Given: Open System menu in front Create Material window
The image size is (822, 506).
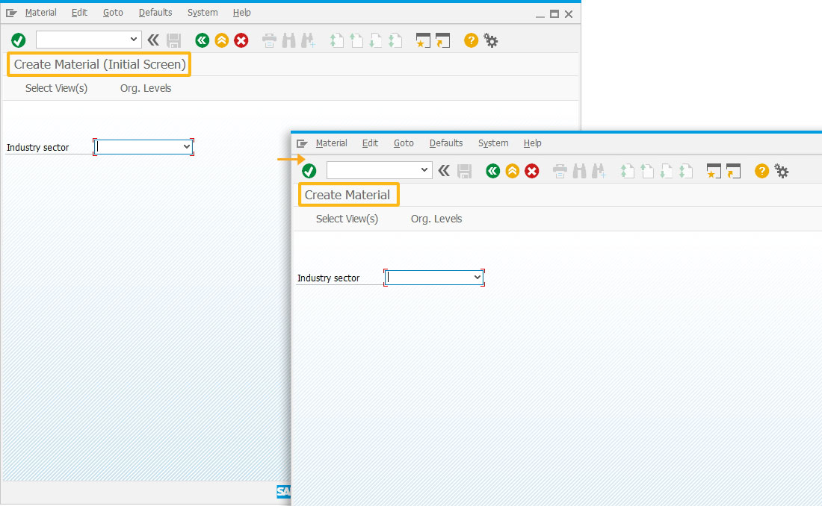Looking at the screenshot, I should (x=493, y=143).
